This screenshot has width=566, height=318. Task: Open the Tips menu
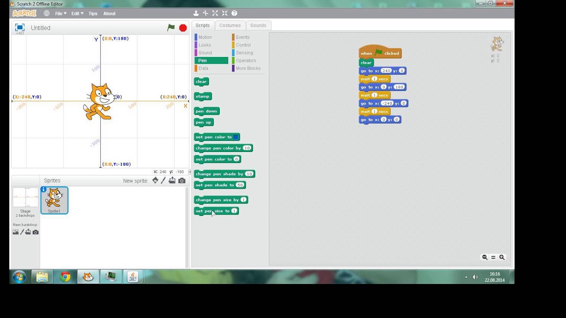tap(93, 14)
